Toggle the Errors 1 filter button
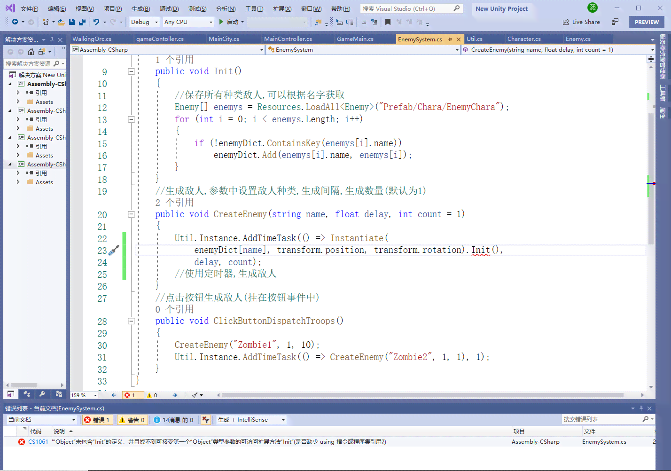The height and width of the screenshot is (471, 671). (98, 420)
